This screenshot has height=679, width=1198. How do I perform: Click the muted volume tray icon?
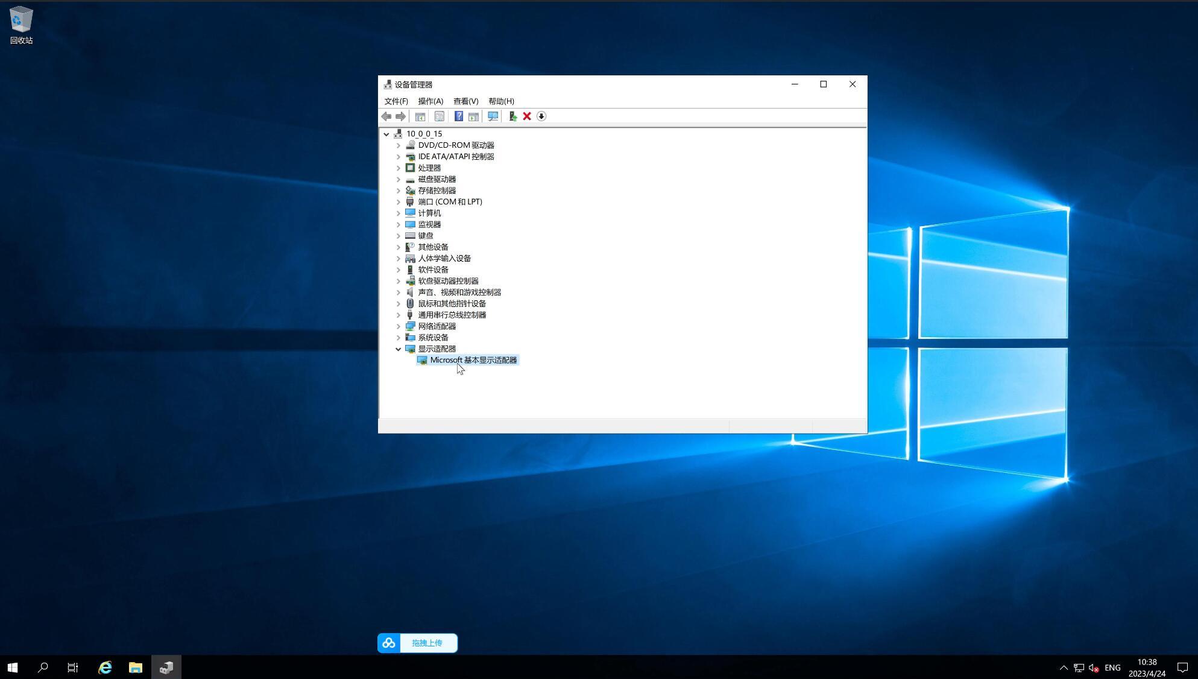[1094, 668]
